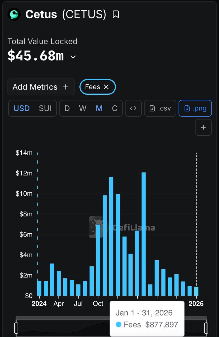This screenshot has width=219, height=337.
Task: Select daily D interval
Action: pyautogui.click(x=67, y=108)
